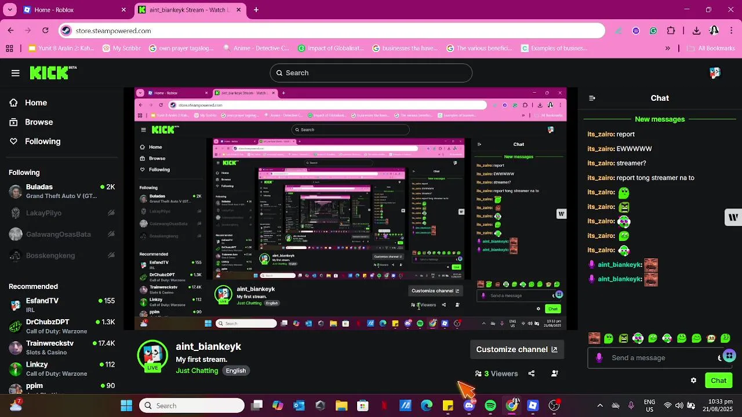Open Microsoft Edge from the taskbar
Image resolution: width=742 pixels, height=417 pixels.
[x=427, y=405]
